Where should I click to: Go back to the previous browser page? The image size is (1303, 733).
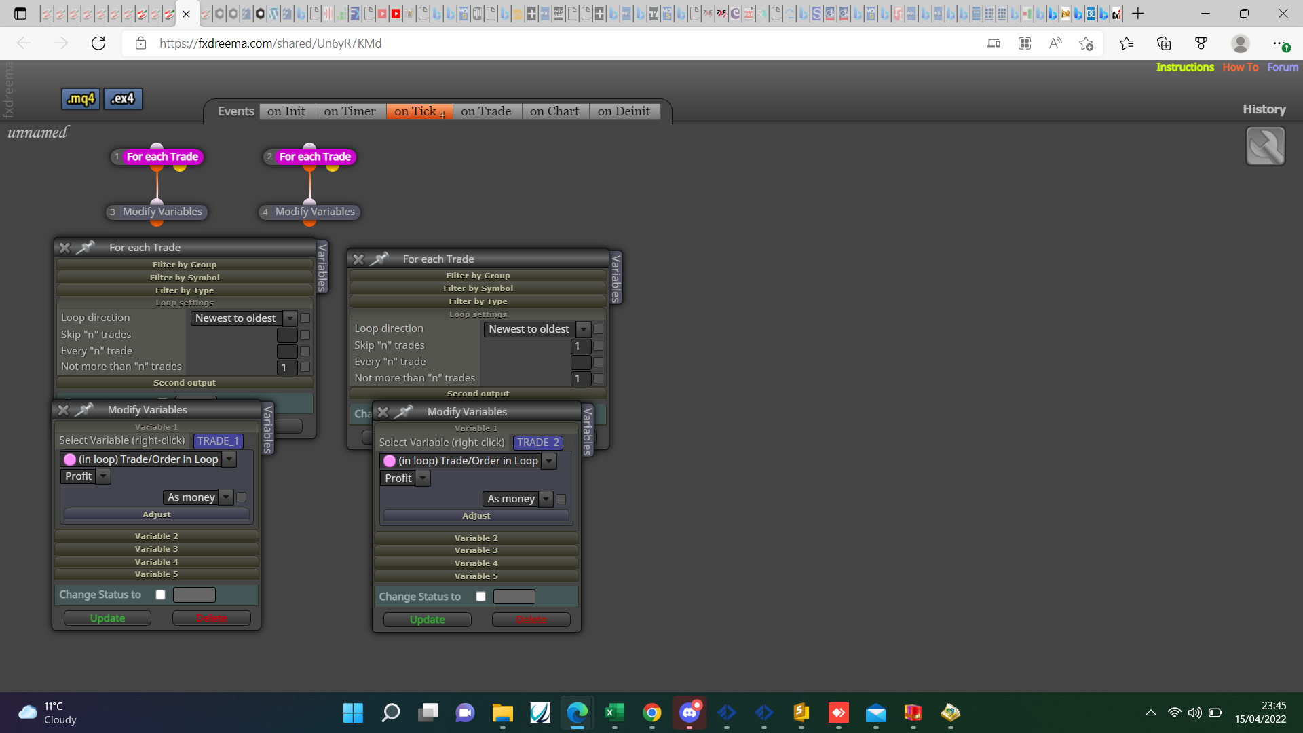(x=24, y=43)
